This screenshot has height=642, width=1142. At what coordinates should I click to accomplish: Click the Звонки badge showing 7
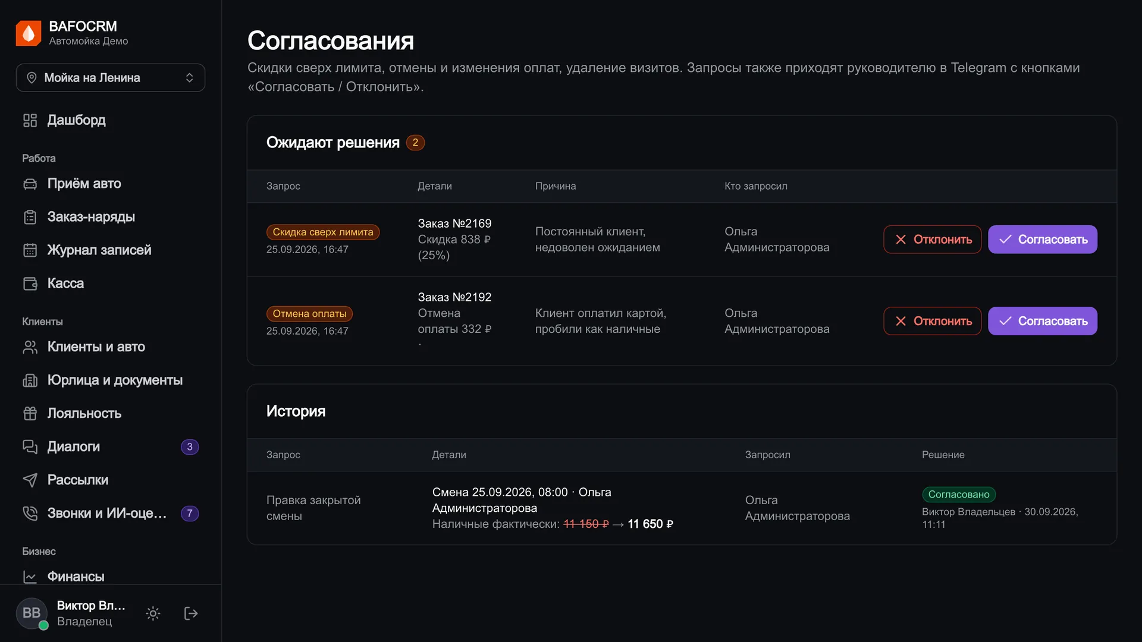(190, 514)
